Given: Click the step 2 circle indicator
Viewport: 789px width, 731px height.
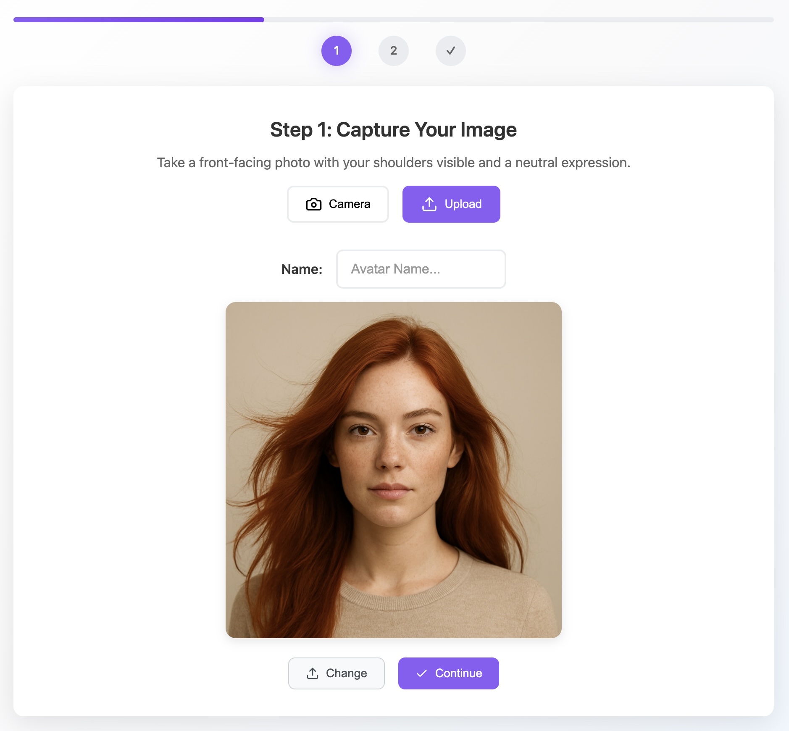Looking at the screenshot, I should (x=393, y=50).
